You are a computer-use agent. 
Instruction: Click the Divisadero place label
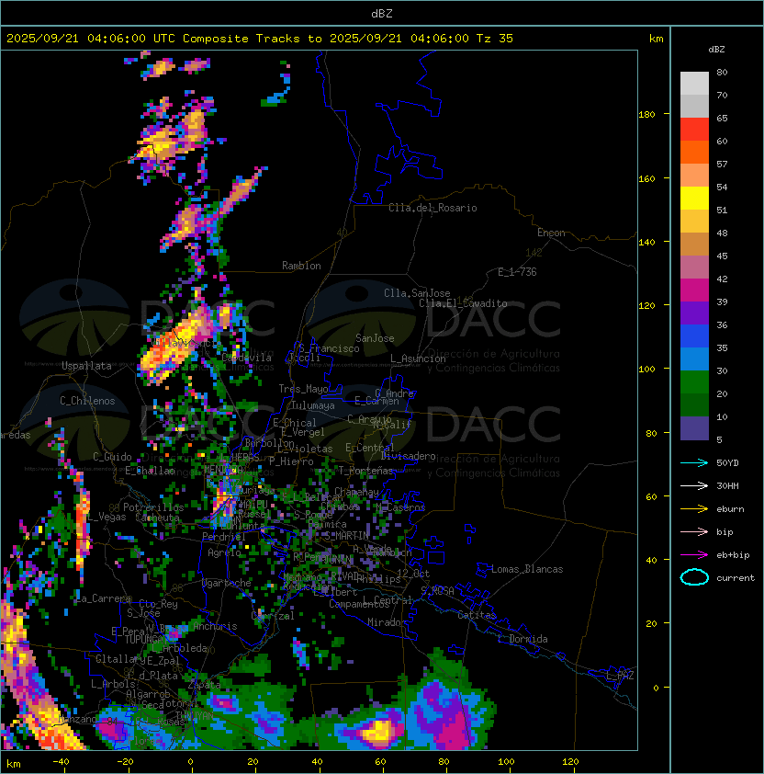pyautogui.click(x=409, y=456)
